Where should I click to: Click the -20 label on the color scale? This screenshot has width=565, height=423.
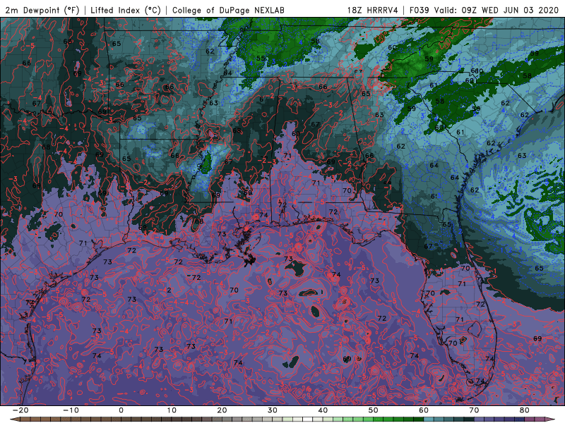[x=20, y=410]
